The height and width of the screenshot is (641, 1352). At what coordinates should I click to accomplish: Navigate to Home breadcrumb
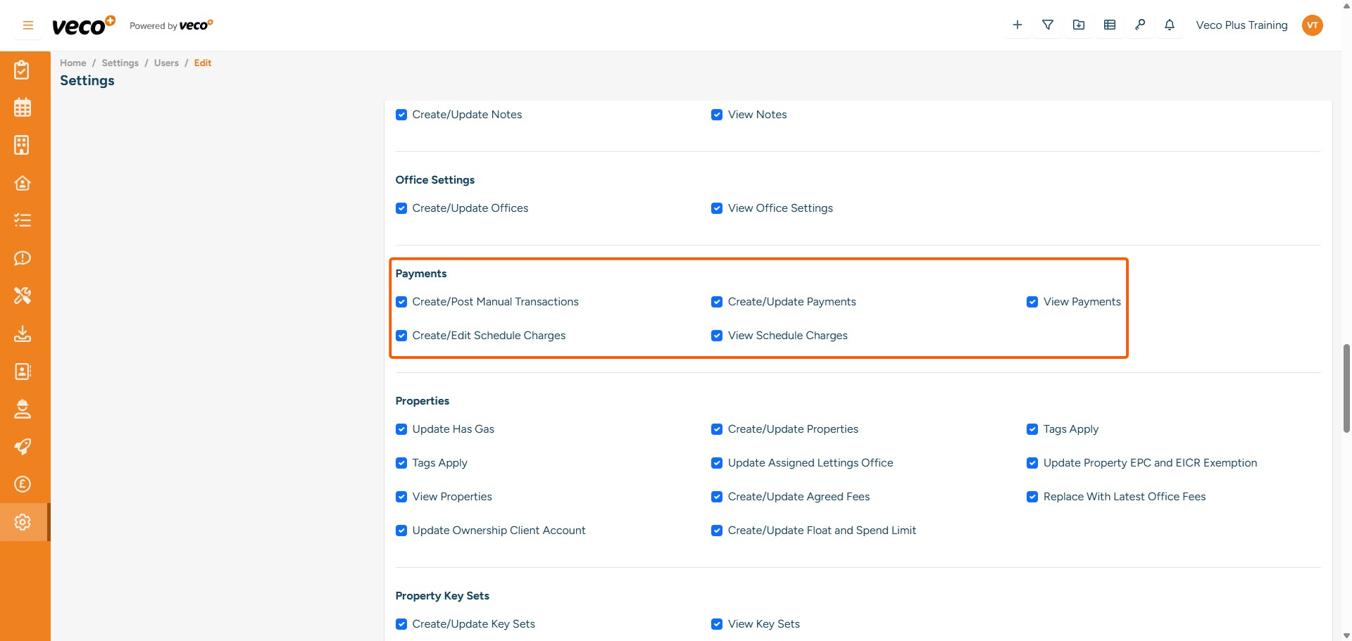point(73,63)
